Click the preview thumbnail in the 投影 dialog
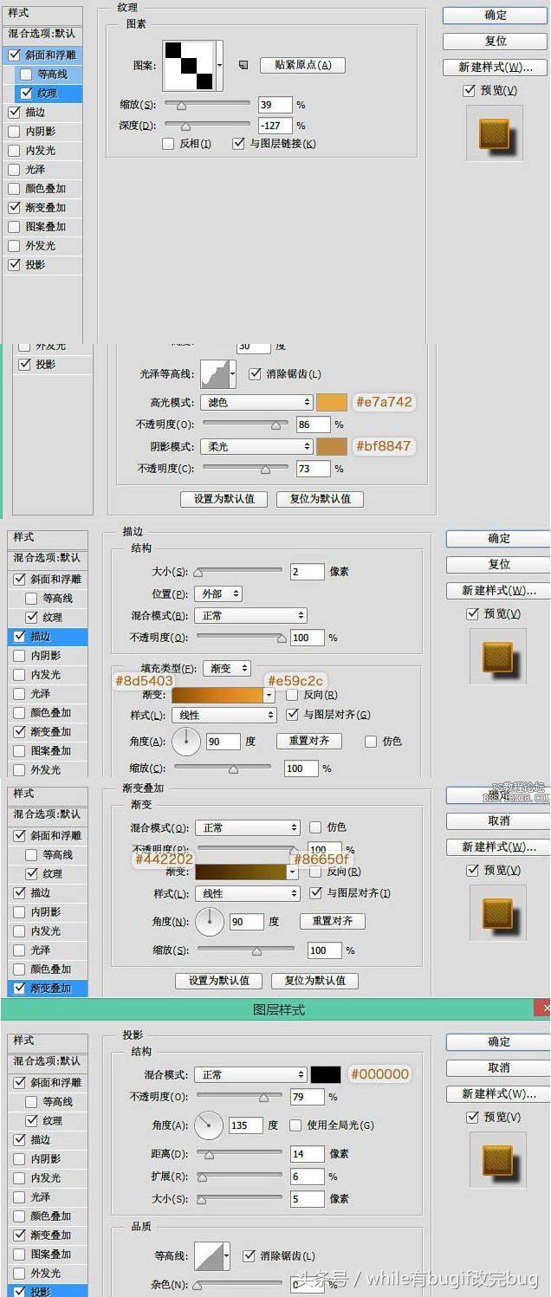Viewport: 551px width, 1297px height. [498, 1159]
